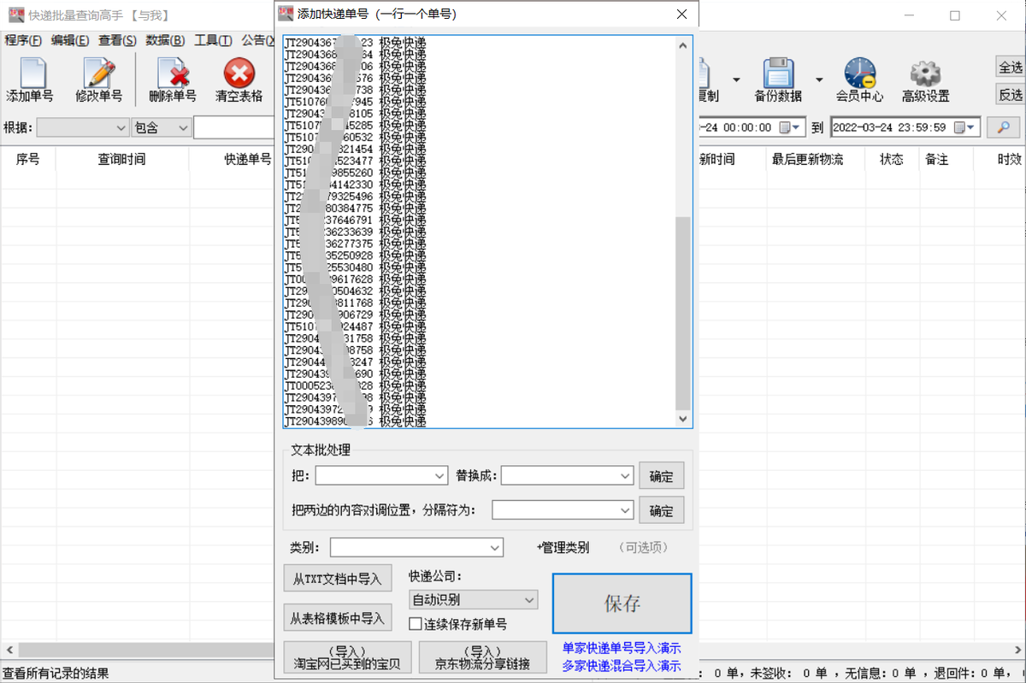Image resolution: width=1026 pixels, height=683 pixels.
Task: Open the 包含 condition dropdown
Action: [183, 127]
